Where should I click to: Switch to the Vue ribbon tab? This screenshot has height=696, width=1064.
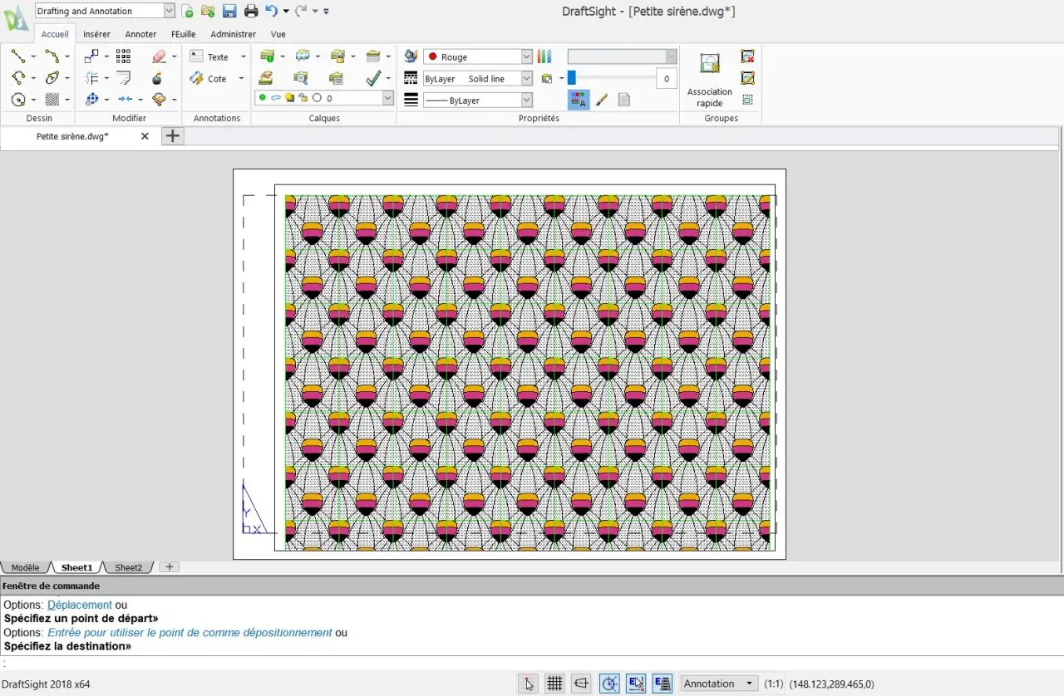point(278,34)
